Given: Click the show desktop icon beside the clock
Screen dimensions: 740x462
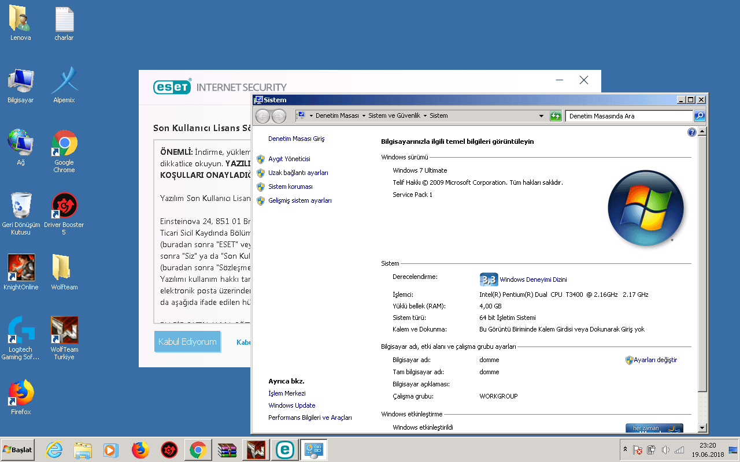Looking at the screenshot, I should click(732, 450).
